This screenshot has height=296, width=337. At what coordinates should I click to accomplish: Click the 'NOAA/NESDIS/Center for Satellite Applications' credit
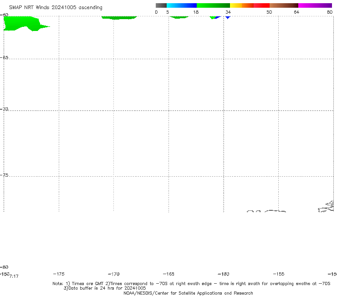coord(188,293)
